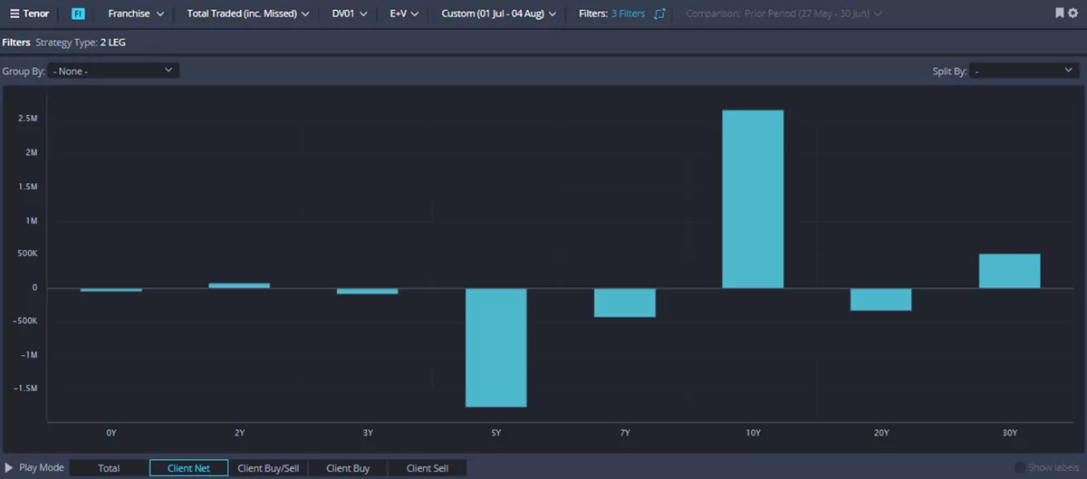Click the 0Y bar in the chart

(111, 290)
